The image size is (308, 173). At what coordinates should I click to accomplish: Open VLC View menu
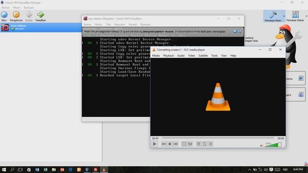coord(224,56)
